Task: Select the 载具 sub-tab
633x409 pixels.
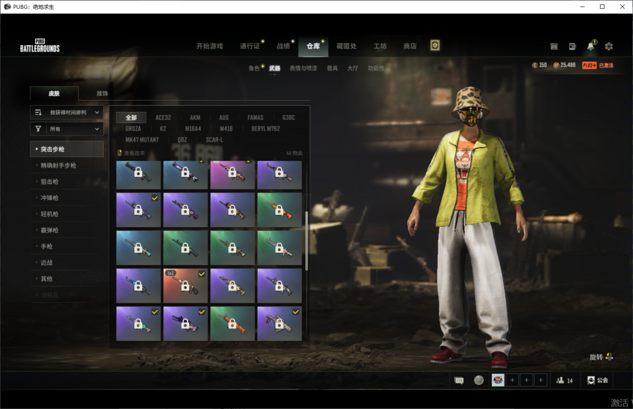Action: point(332,68)
